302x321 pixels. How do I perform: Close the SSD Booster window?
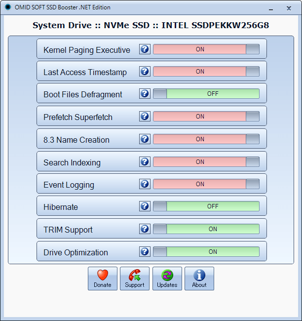[x=289, y=8]
